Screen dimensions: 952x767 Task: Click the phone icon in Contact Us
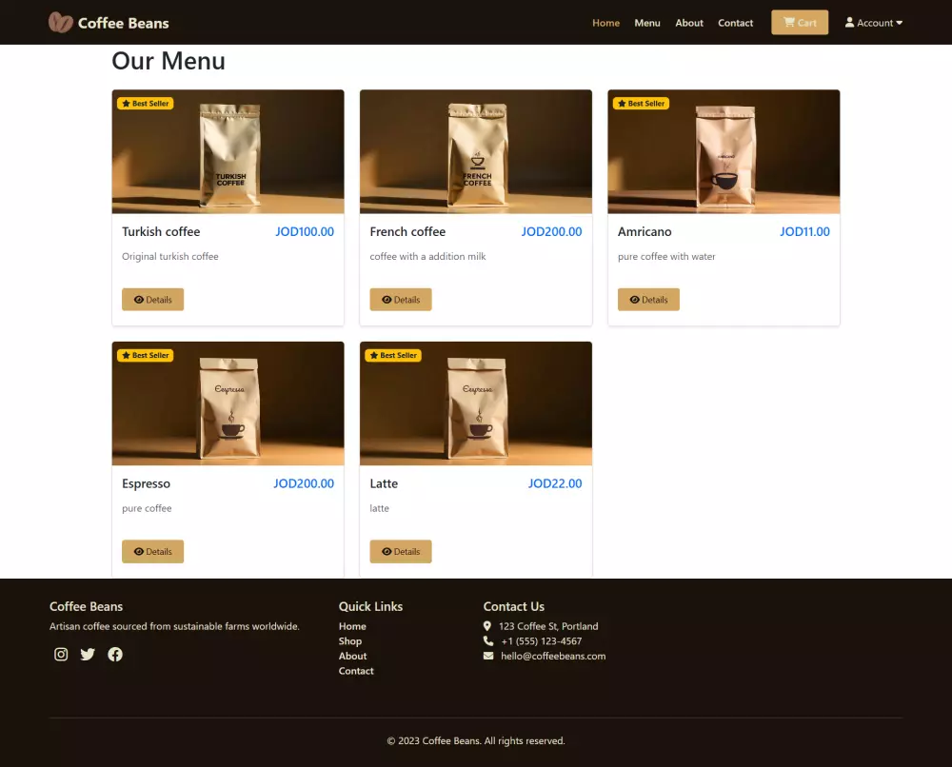488,640
